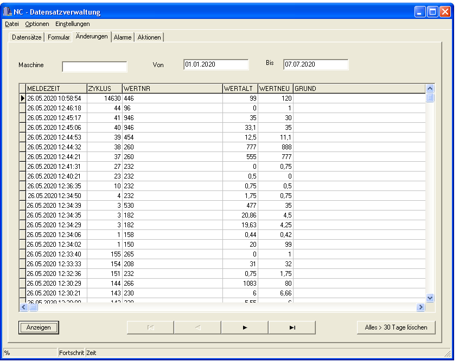This screenshot has height=362, width=459.
Task: Switch to the Formular tab
Action: pos(59,37)
